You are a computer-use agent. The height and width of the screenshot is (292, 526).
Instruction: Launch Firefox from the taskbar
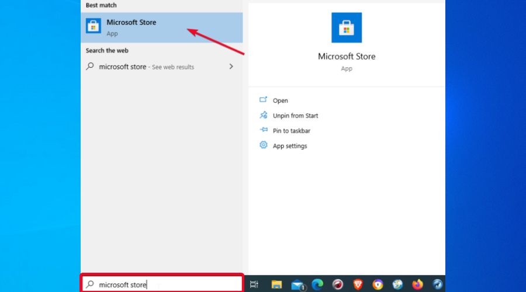click(418, 284)
